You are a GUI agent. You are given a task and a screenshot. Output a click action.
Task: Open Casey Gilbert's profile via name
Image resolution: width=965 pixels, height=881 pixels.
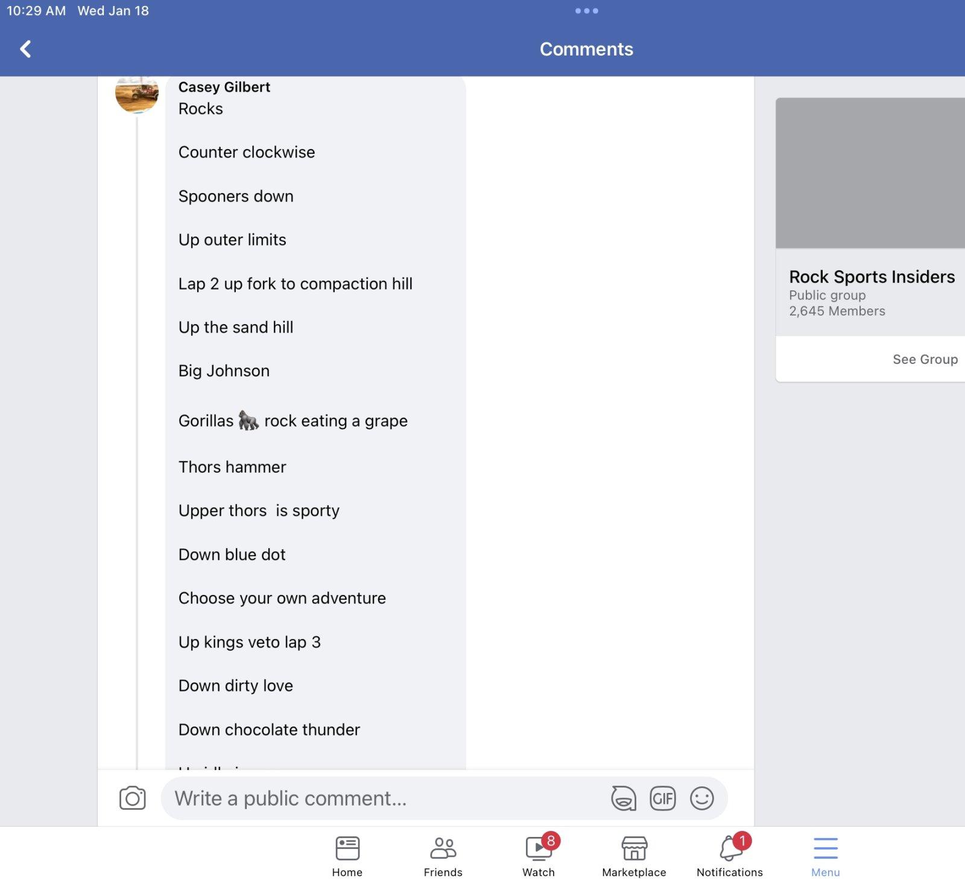point(224,87)
